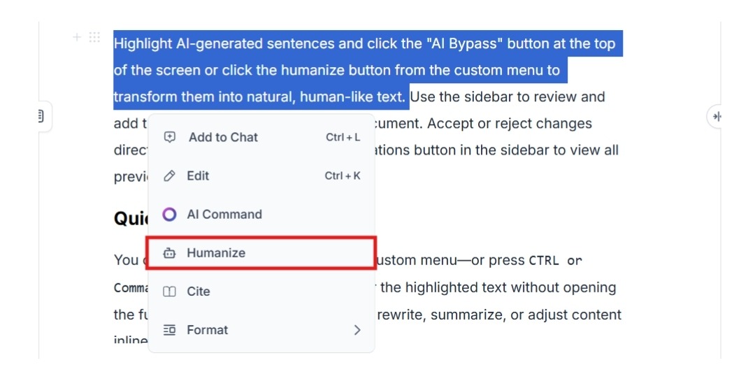Click the purple AI Command circle icon
This screenshot has height=372, width=755.
169,215
